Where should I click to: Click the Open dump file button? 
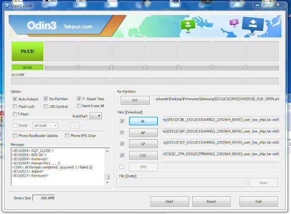[263, 183]
